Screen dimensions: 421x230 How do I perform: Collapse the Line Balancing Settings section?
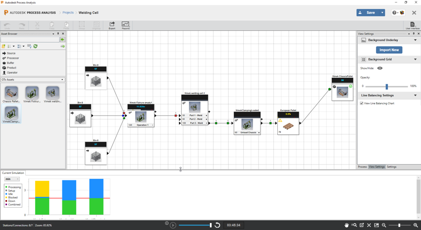416,95
